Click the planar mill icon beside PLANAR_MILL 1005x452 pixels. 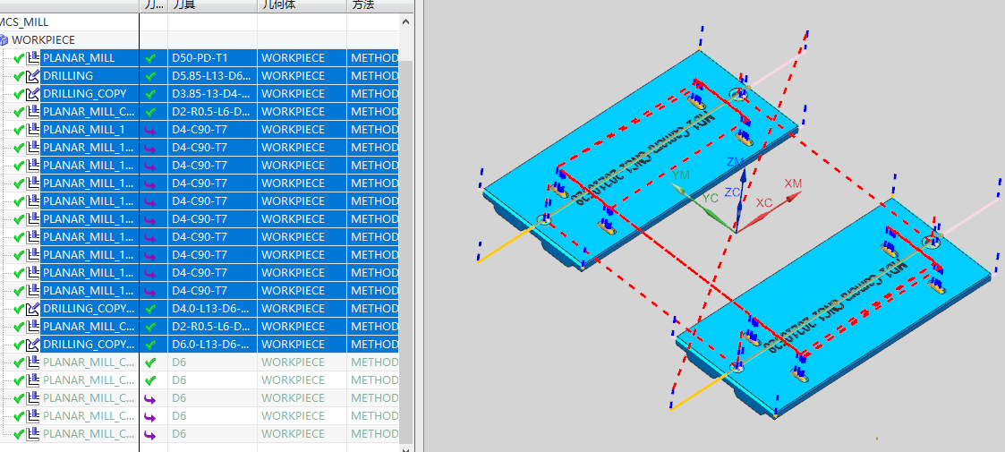[32, 57]
